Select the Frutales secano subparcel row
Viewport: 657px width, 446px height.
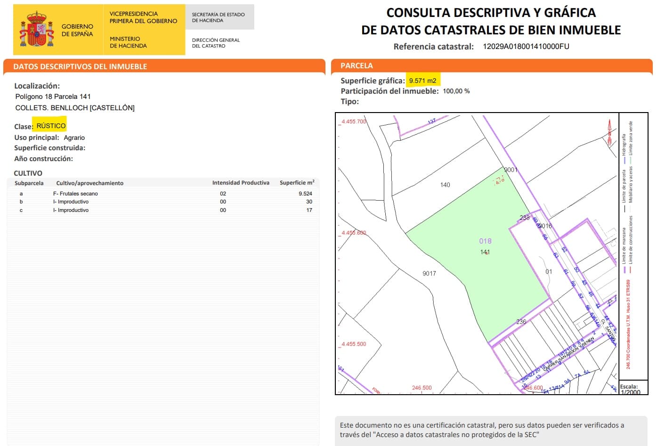(x=75, y=194)
